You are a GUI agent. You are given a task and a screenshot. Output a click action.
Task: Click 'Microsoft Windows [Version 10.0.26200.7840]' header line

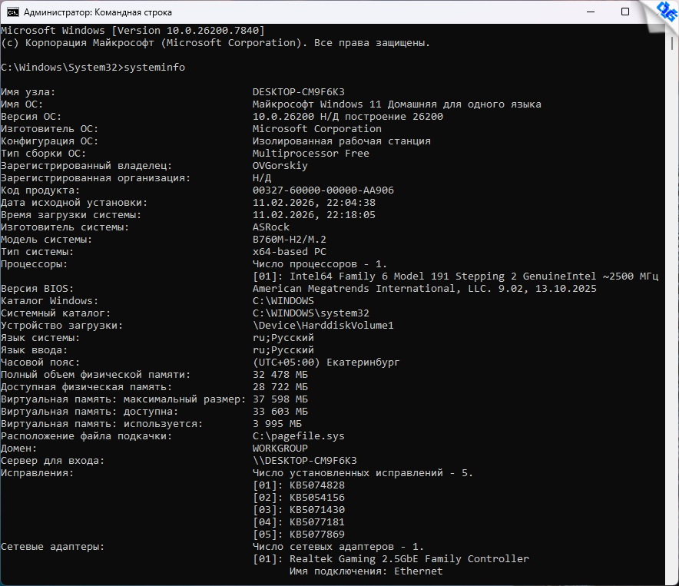tap(133, 30)
